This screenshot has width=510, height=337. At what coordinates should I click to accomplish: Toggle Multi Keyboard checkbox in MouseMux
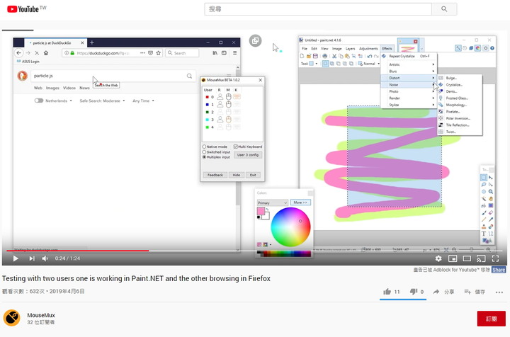click(x=235, y=147)
